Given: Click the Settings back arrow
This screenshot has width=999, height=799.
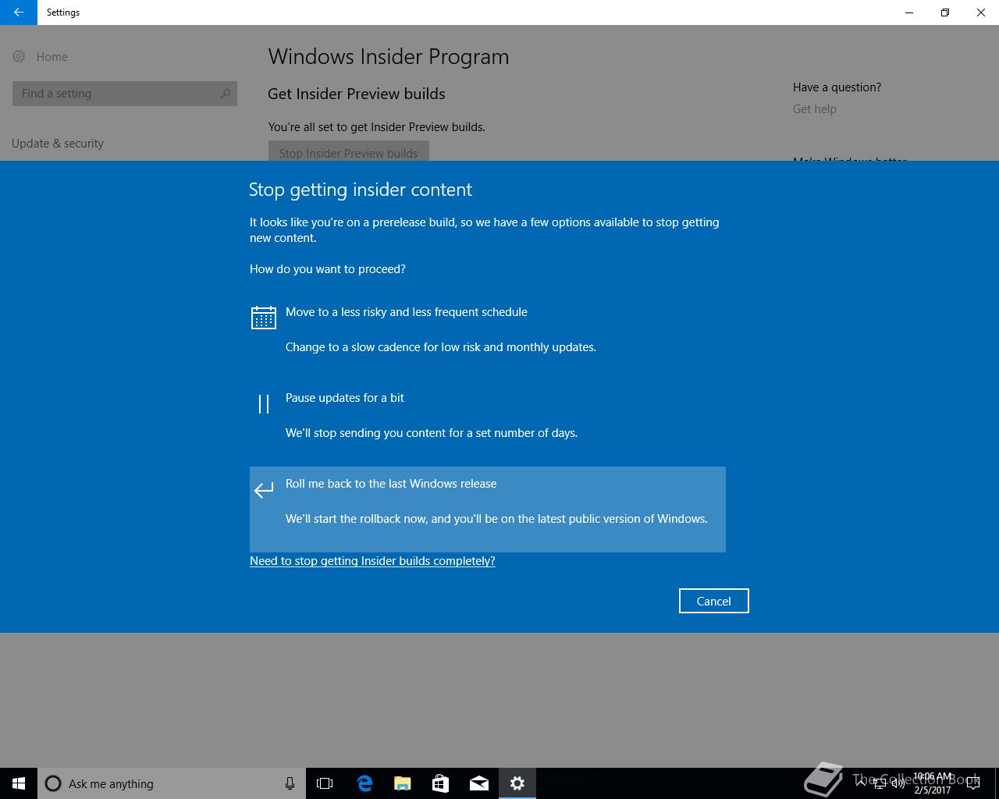Looking at the screenshot, I should tap(18, 12).
